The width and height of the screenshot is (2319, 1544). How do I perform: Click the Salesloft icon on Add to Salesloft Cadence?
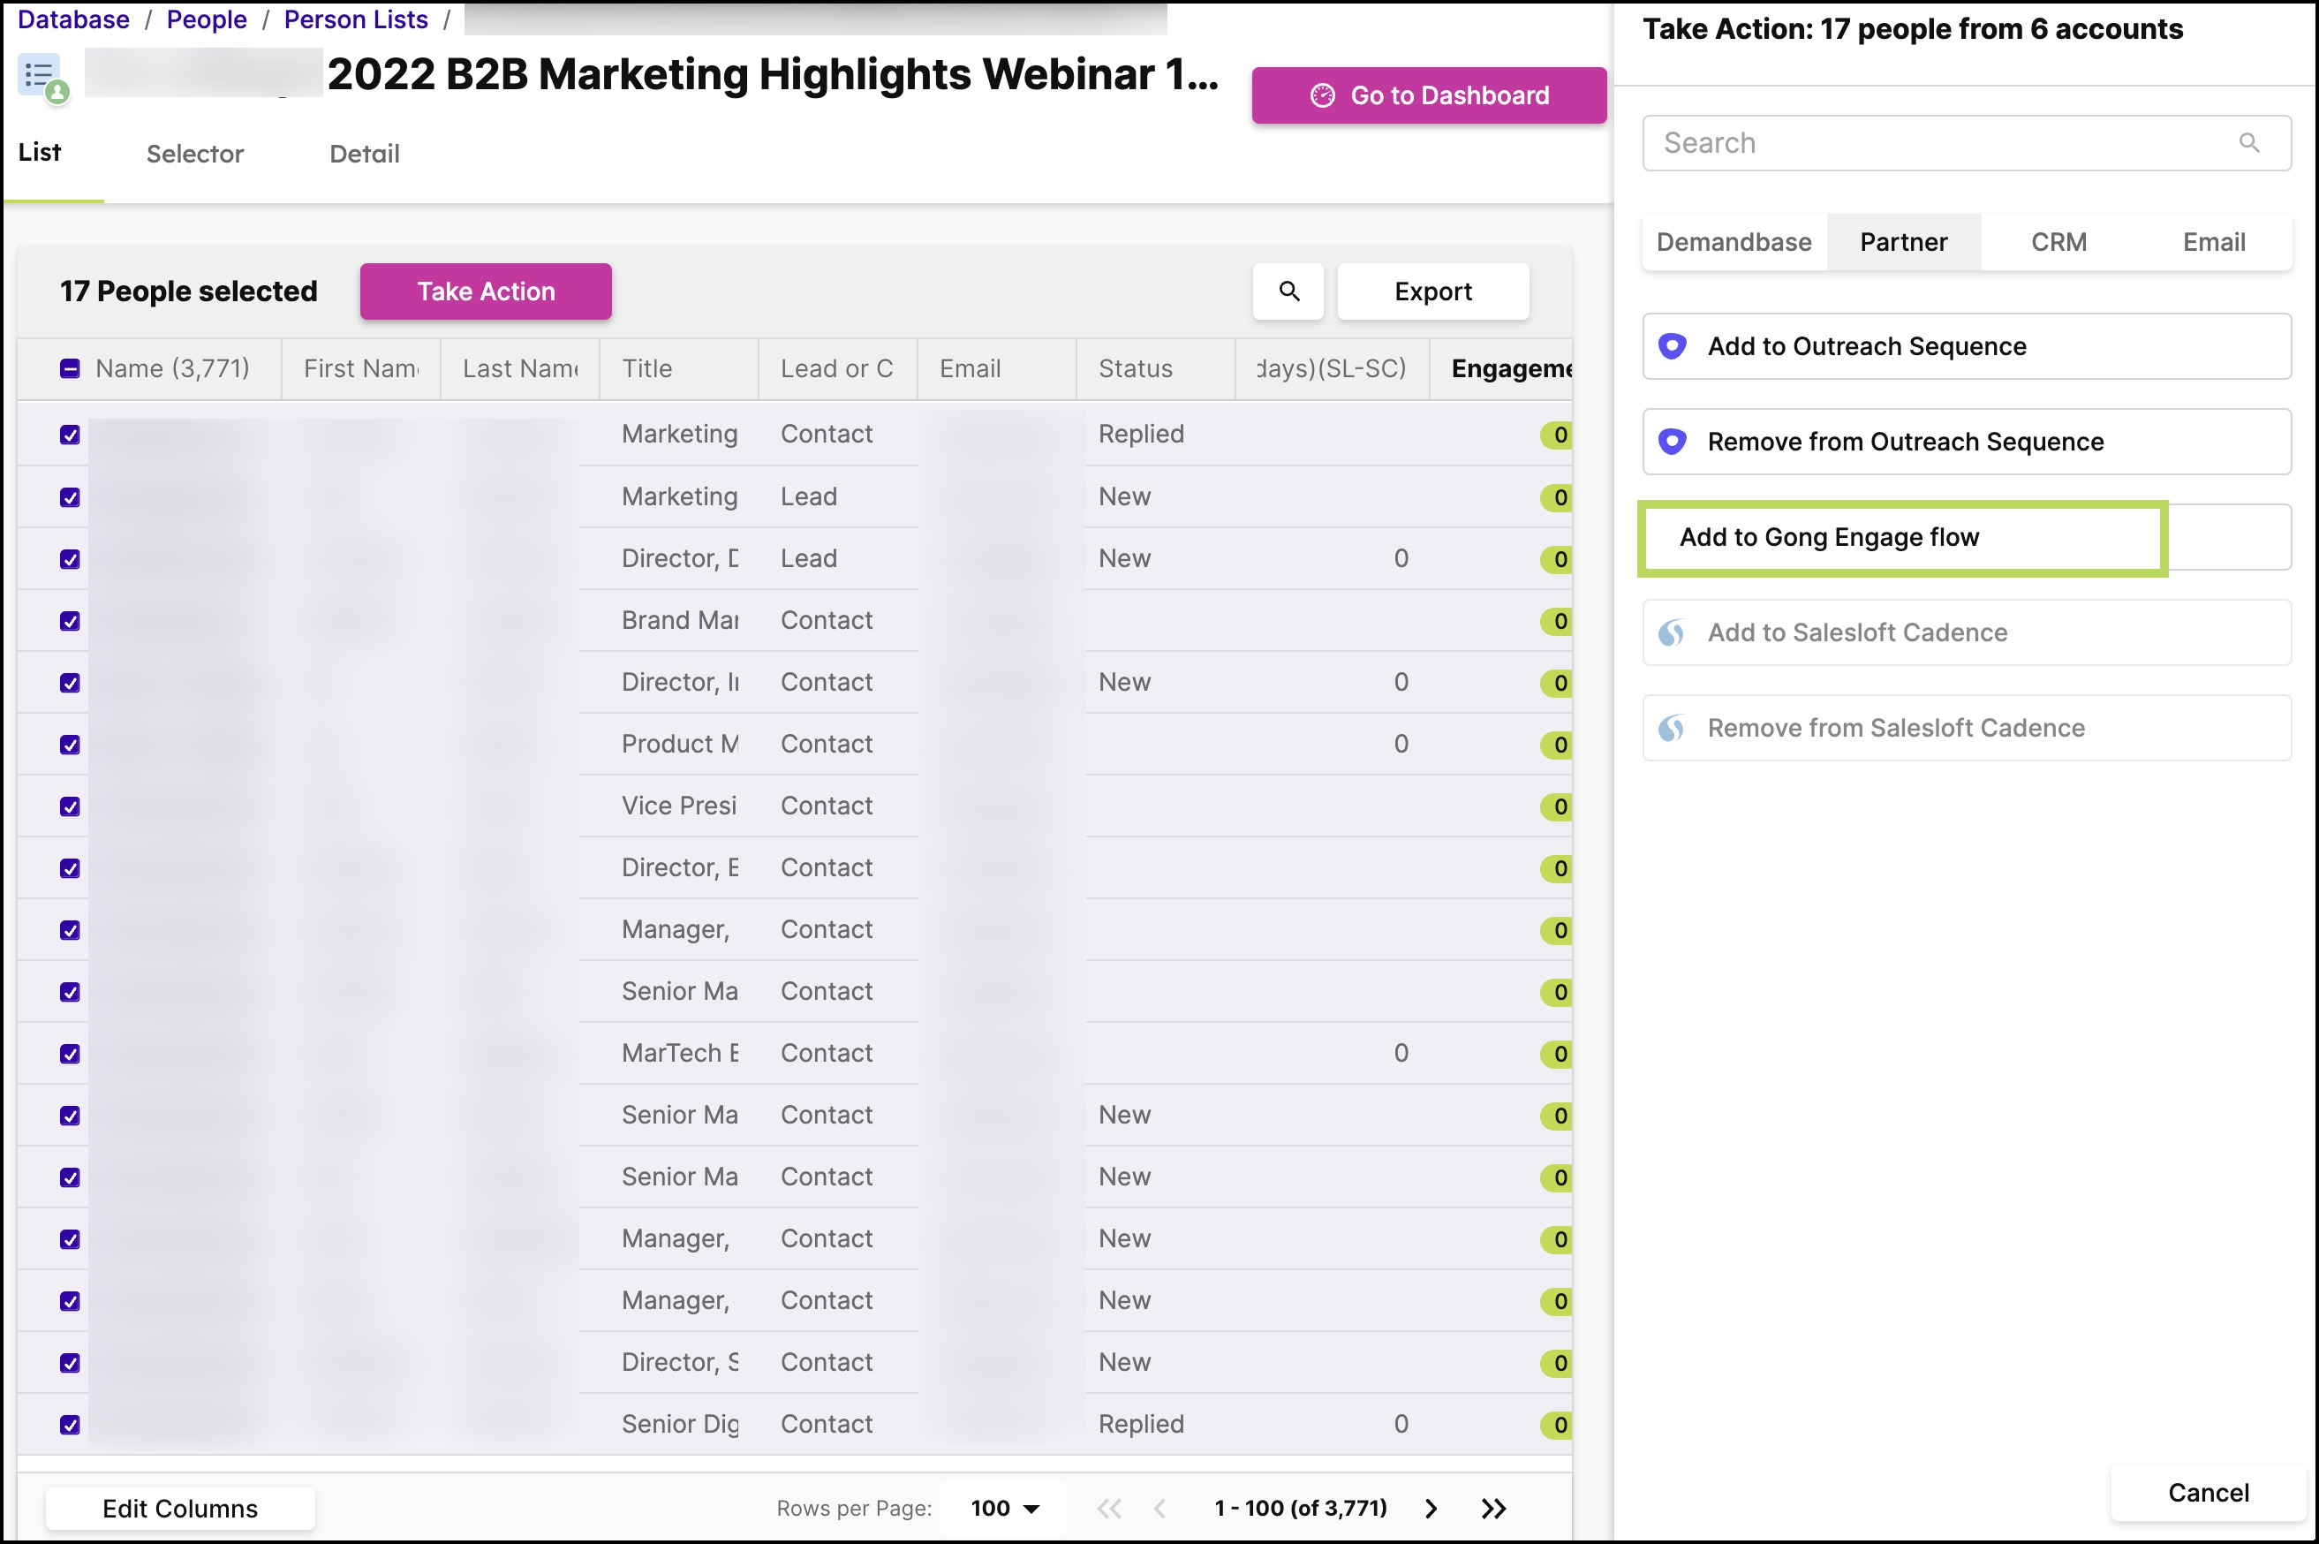(1672, 633)
